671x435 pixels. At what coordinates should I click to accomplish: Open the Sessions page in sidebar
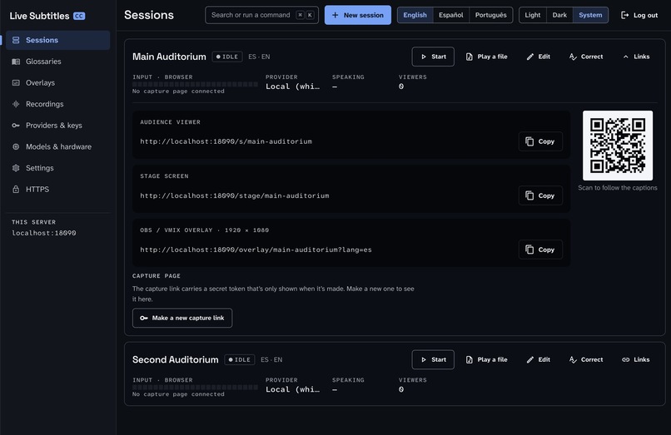[57, 40]
